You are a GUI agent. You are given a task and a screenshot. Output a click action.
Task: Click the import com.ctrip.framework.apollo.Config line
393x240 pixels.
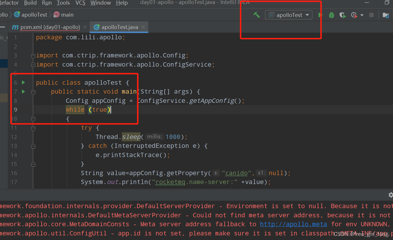(113, 55)
